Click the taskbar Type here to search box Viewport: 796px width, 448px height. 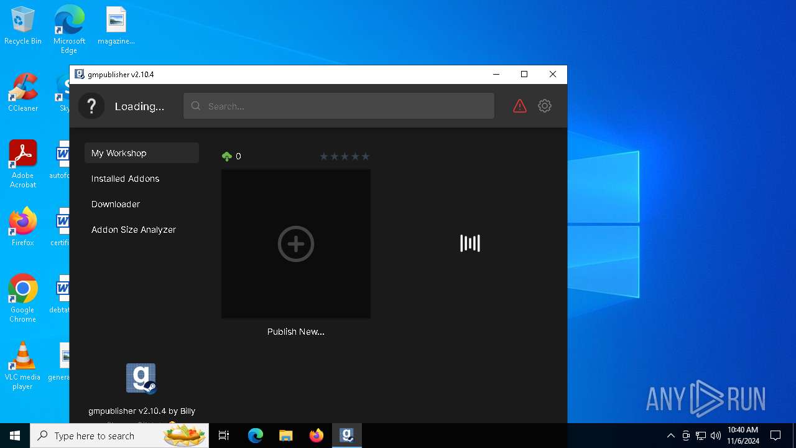click(119, 436)
